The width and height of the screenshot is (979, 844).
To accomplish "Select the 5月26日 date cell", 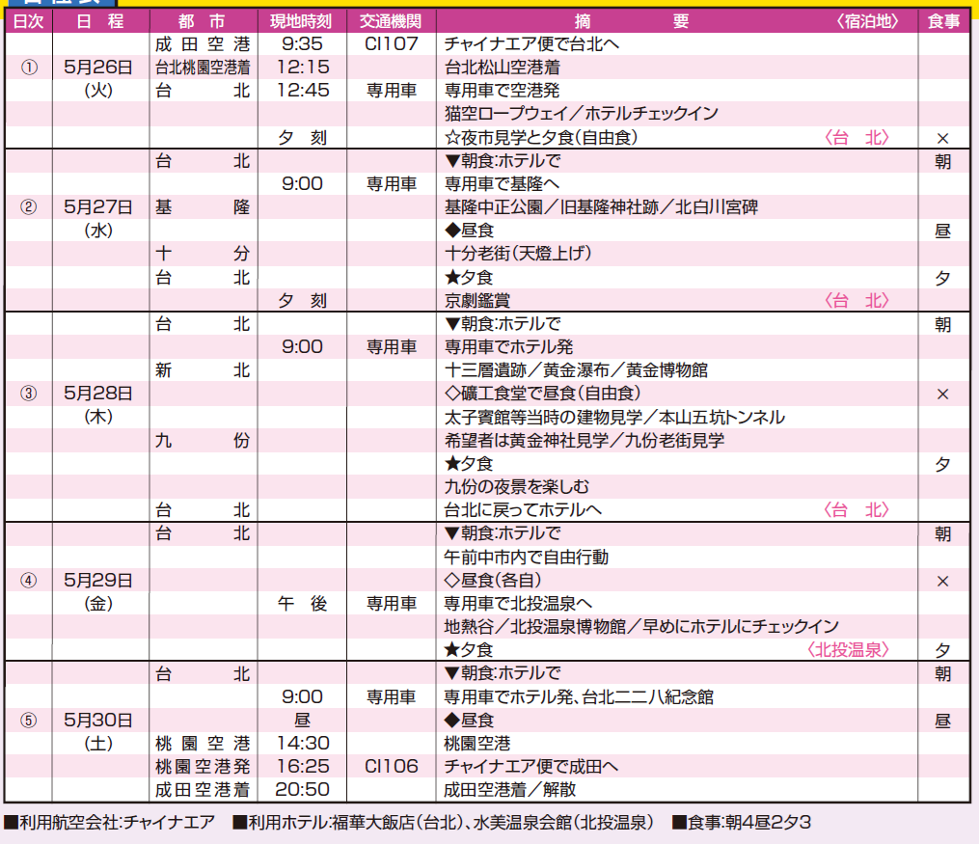I will coord(98,68).
